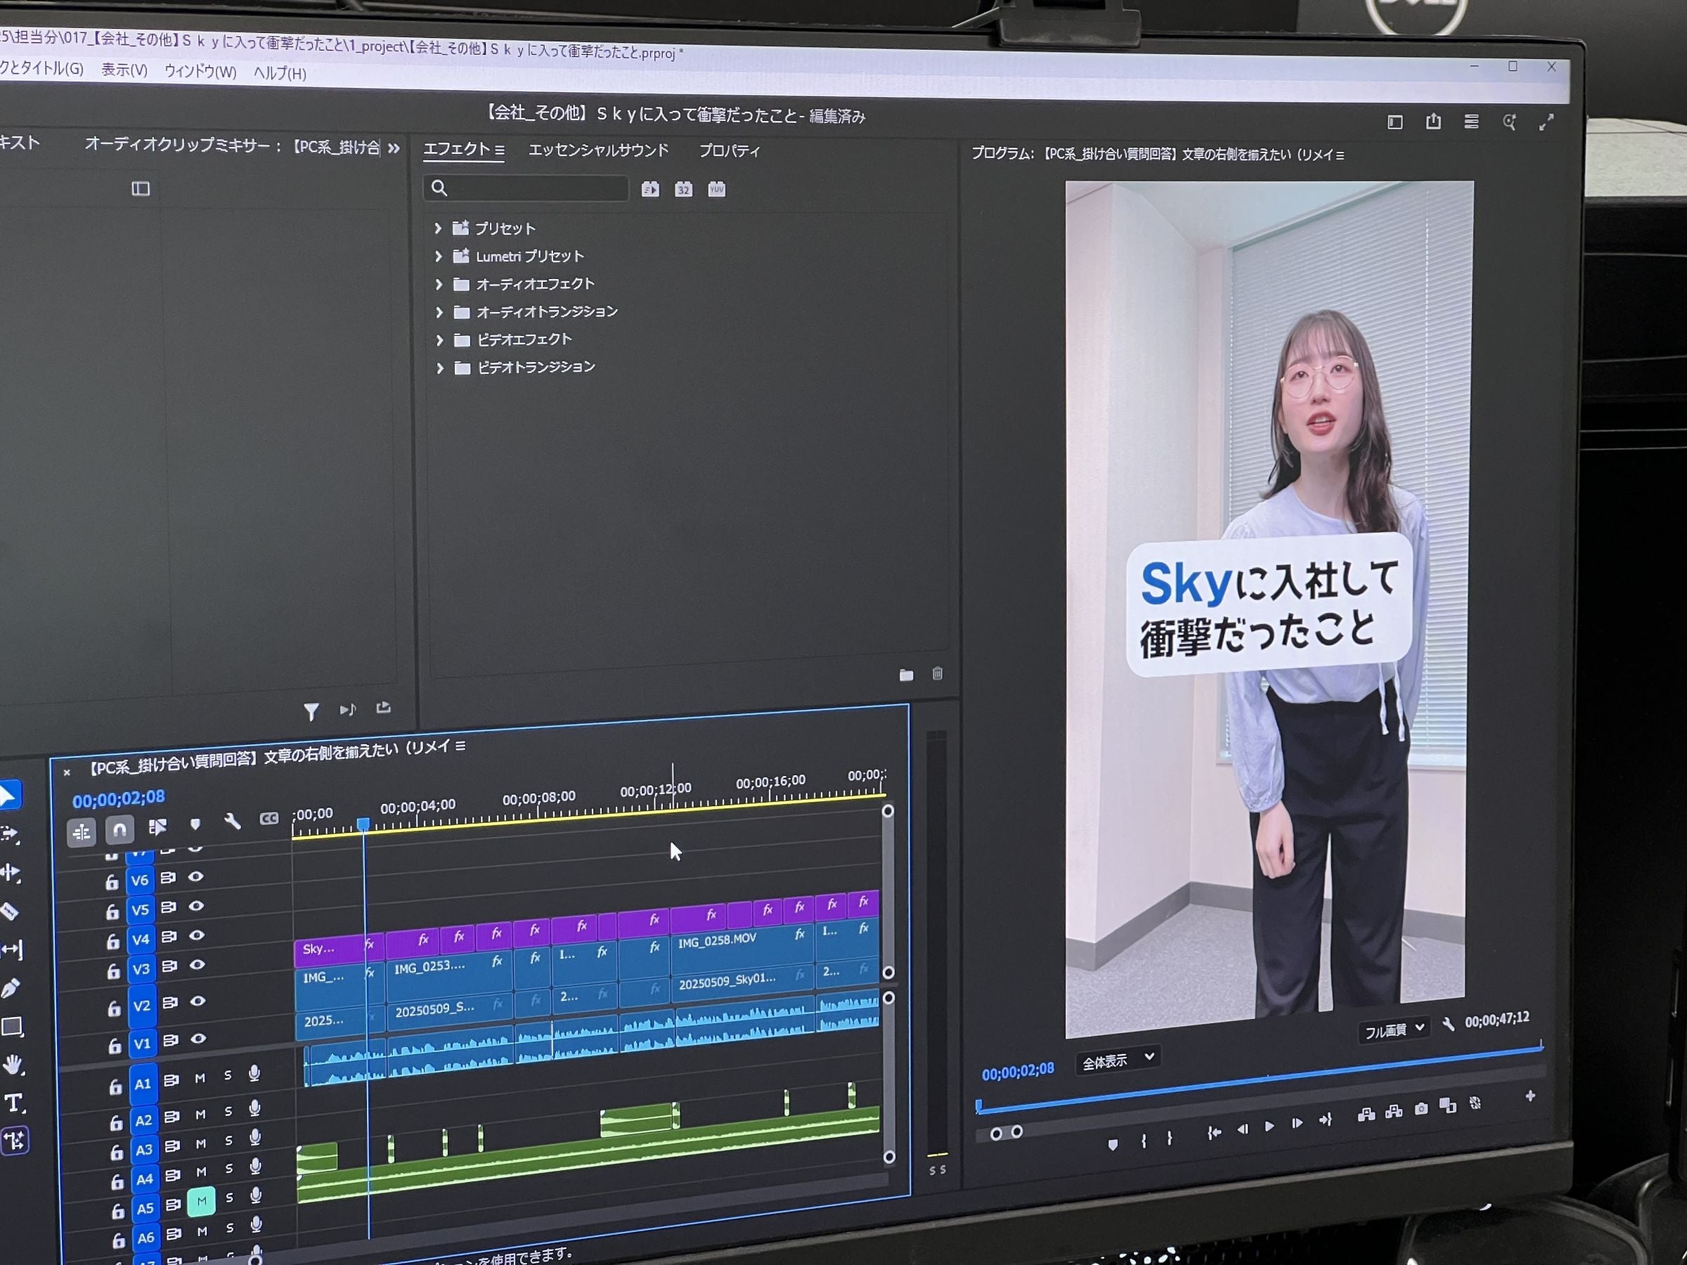
Task: Open the 全体表示 zoom level dropdown
Action: tap(1118, 1060)
